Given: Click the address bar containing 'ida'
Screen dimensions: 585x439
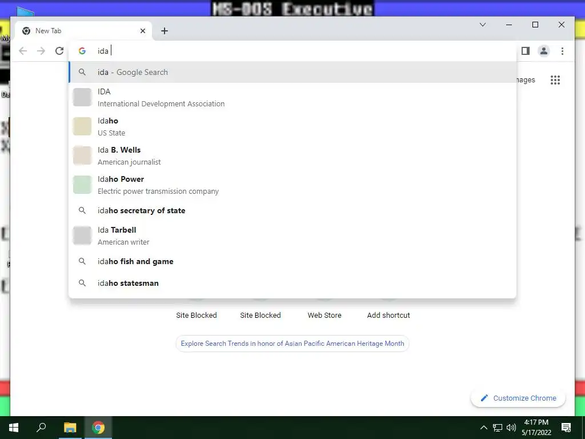Looking at the screenshot, I should [292, 51].
